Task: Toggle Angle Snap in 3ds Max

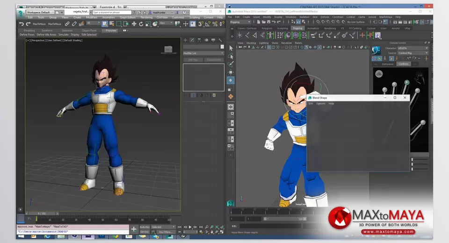Action: point(208,24)
